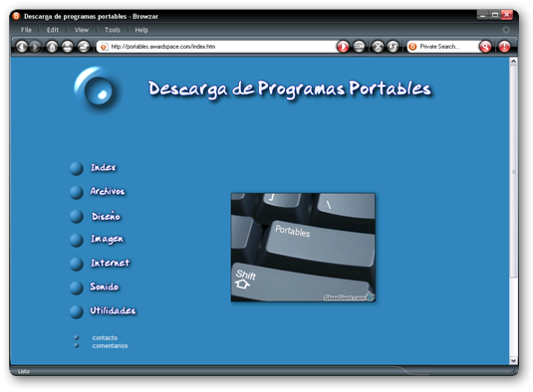
Task: Click the Browzar logo in title bar
Action: pyautogui.click(x=16, y=16)
